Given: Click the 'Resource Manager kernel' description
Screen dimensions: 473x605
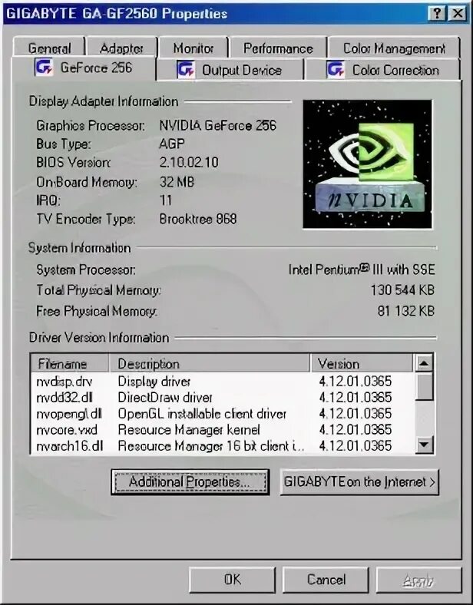Looking at the screenshot, I should click(x=189, y=430).
